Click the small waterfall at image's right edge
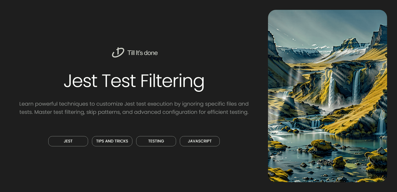This screenshot has width=397, height=192. pyautogui.click(x=381, y=121)
